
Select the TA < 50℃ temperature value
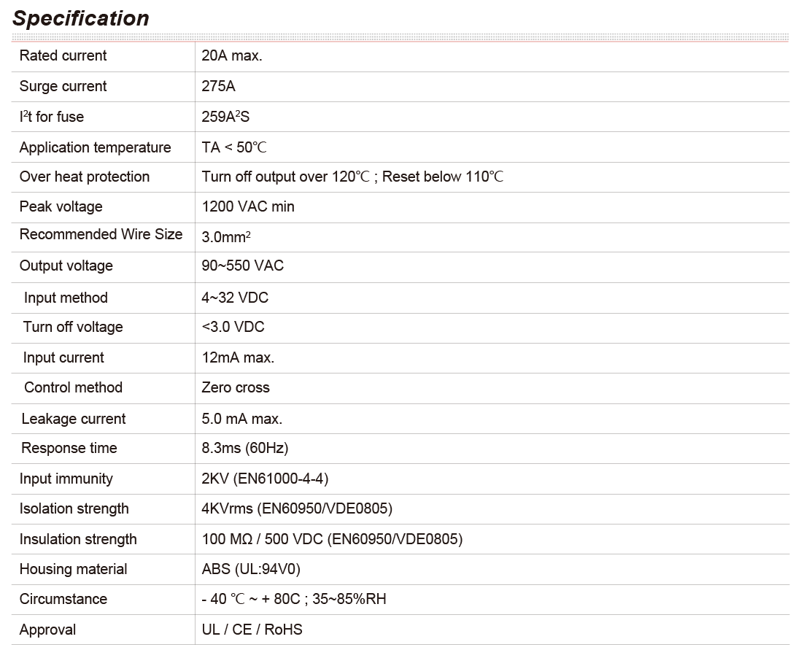tap(234, 147)
